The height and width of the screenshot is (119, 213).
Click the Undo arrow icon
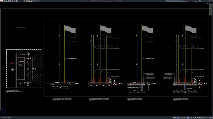[x=19, y=1]
